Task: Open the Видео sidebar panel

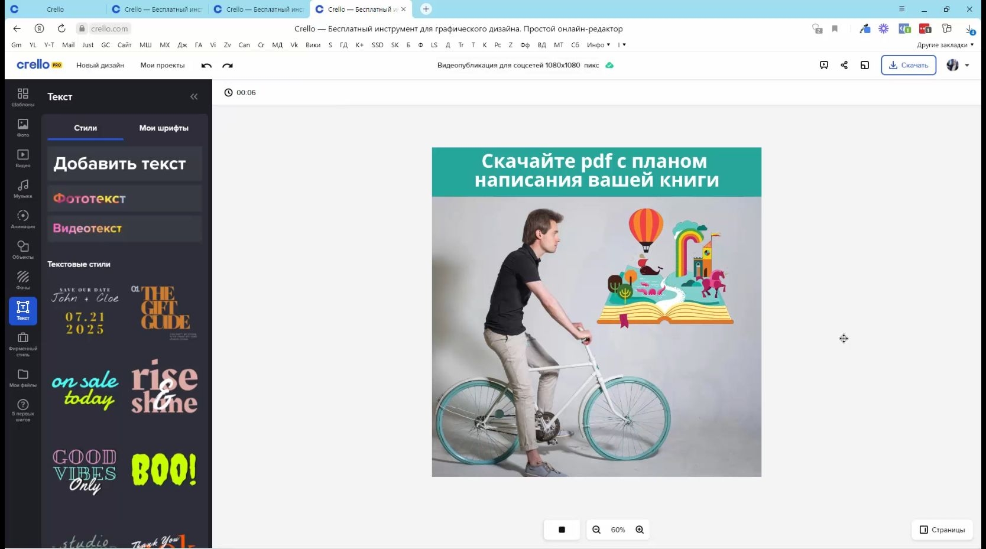Action: pyautogui.click(x=22, y=158)
